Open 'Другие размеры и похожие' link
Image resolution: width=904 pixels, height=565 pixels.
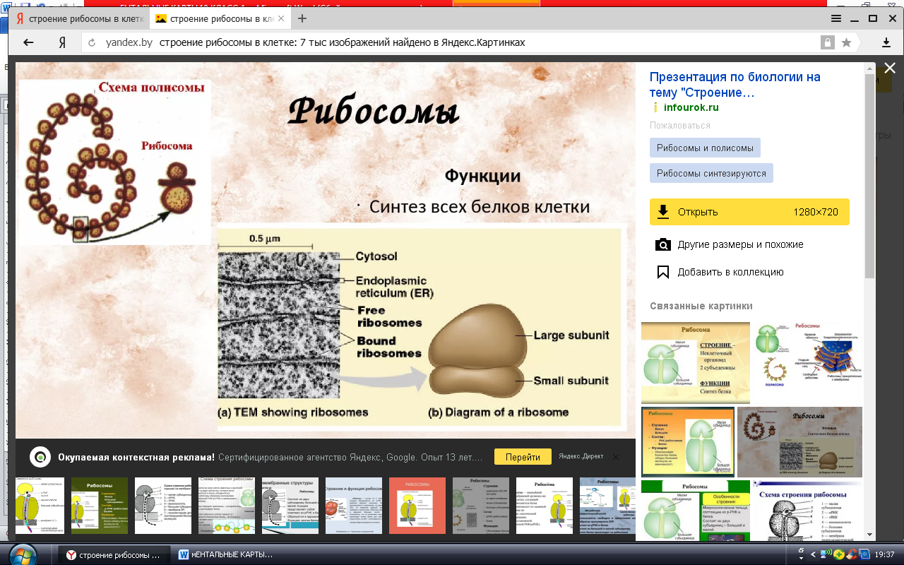point(740,244)
